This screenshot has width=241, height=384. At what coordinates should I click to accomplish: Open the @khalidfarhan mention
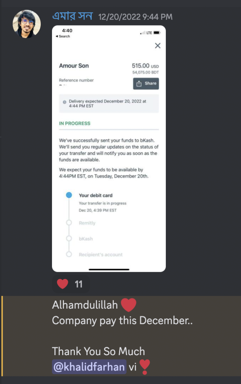pos(89,367)
